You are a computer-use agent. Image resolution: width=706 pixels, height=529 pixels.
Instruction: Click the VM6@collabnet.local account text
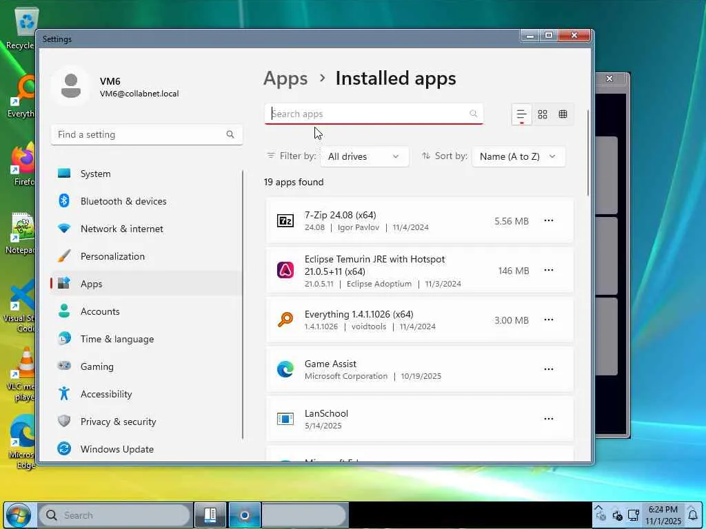139,94
